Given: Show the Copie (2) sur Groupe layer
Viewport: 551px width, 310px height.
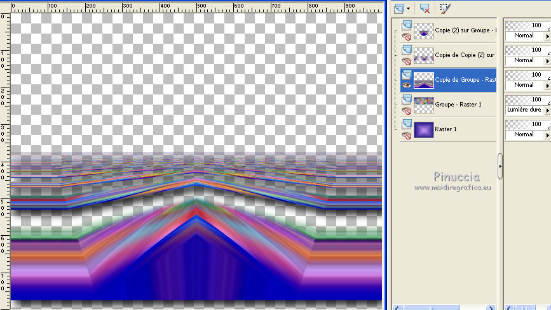Looking at the screenshot, I should (407, 37).
